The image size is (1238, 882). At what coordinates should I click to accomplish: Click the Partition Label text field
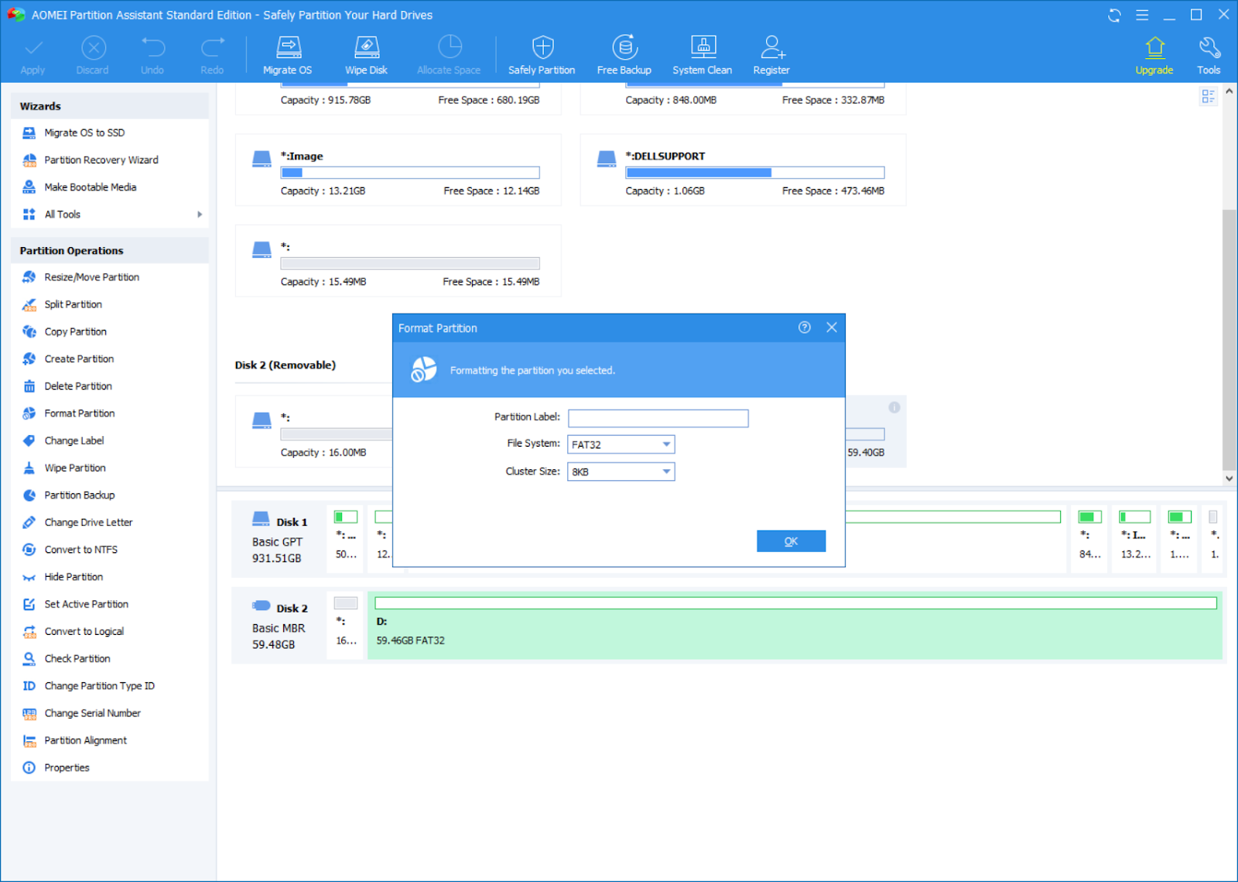tap(658, 418)
